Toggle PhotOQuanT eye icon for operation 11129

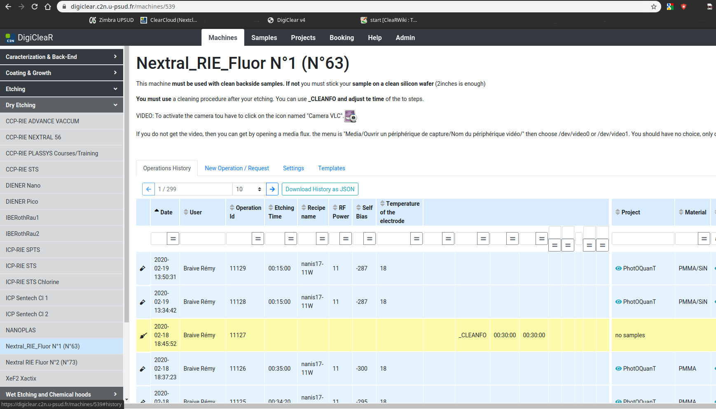pyautogui.click(x=618, y=268)
